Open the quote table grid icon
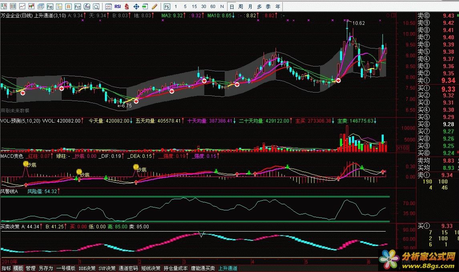The height and width of the screenshot is (272, 459). (13, 6)
